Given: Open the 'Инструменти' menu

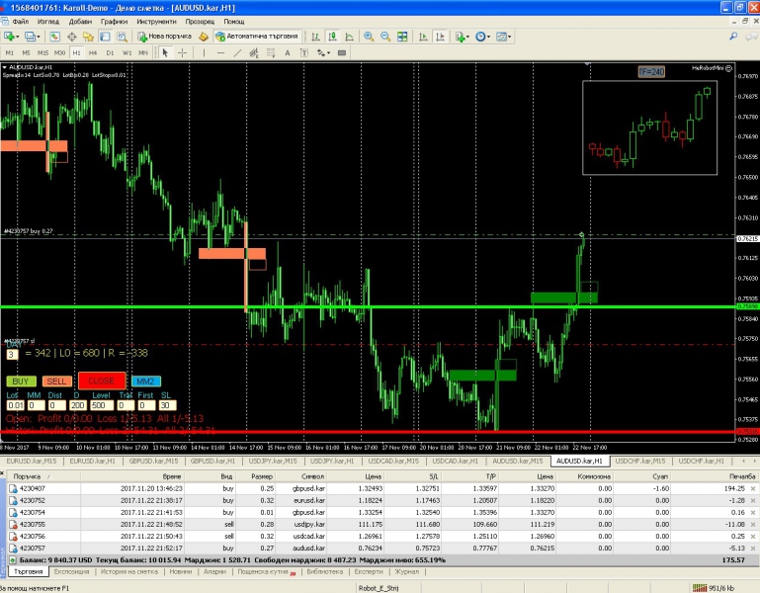Looking at the screenshot, I should (156, 22).
